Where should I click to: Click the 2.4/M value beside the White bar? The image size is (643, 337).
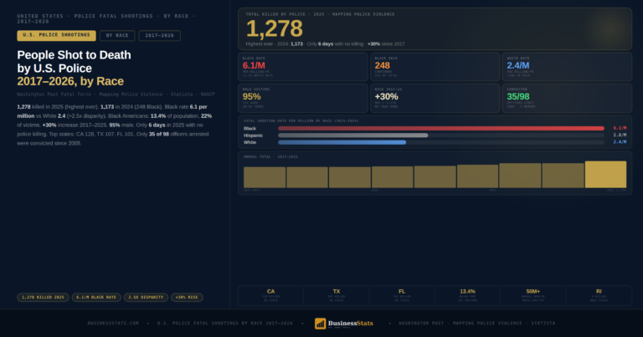[620, 142]
